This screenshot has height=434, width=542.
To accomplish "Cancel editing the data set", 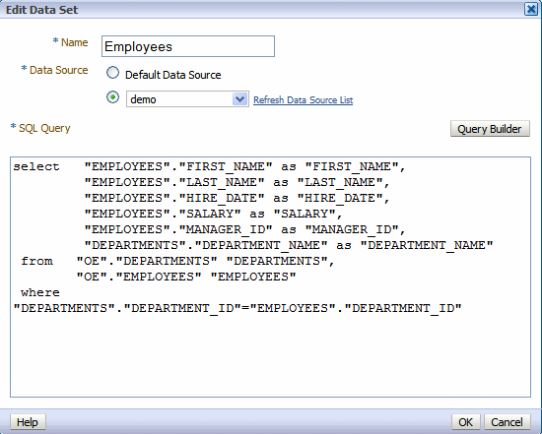I will pos(507,422).
